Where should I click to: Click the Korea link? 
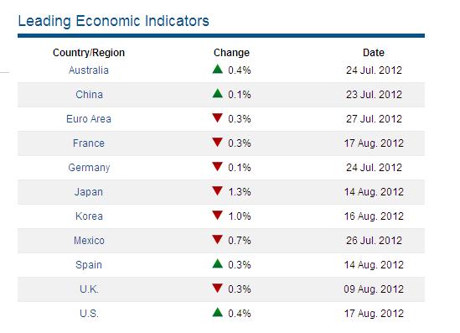89,216
